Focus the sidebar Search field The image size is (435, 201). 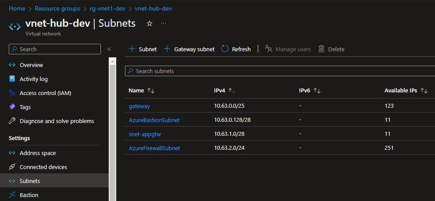point(55,49)
